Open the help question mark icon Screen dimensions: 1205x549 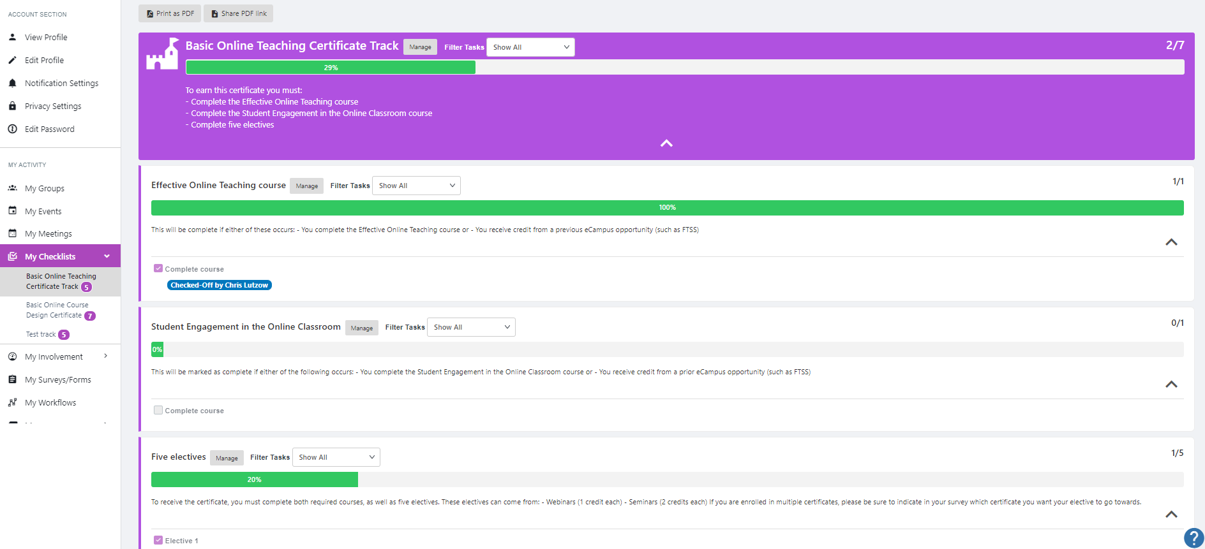pyautogui.click(x=1194, y=538)
